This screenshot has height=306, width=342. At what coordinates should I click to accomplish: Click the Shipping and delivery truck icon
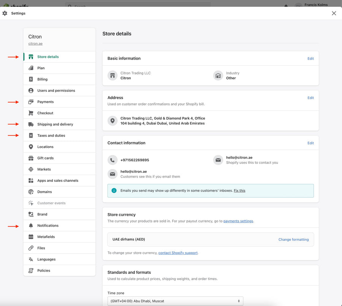[x=31, y=124]
